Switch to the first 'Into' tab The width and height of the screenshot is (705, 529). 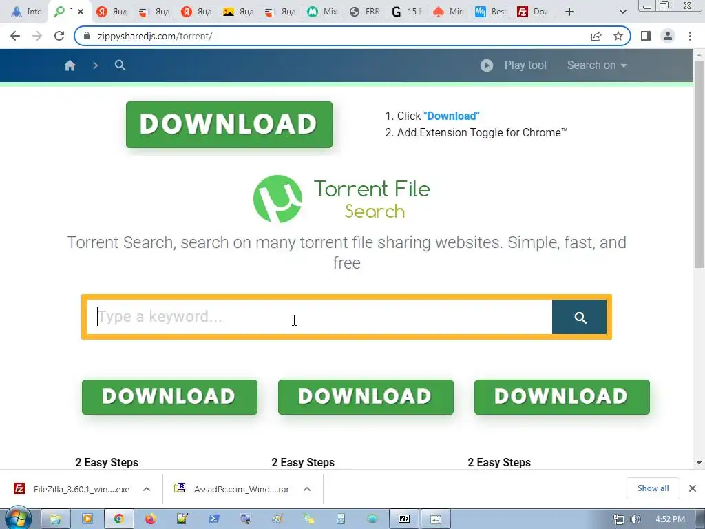pyautogui.click(x=25, y=12)
